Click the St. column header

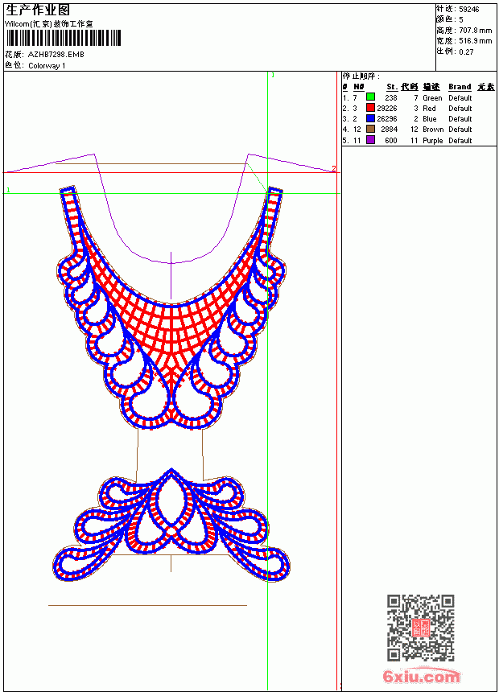392,87
